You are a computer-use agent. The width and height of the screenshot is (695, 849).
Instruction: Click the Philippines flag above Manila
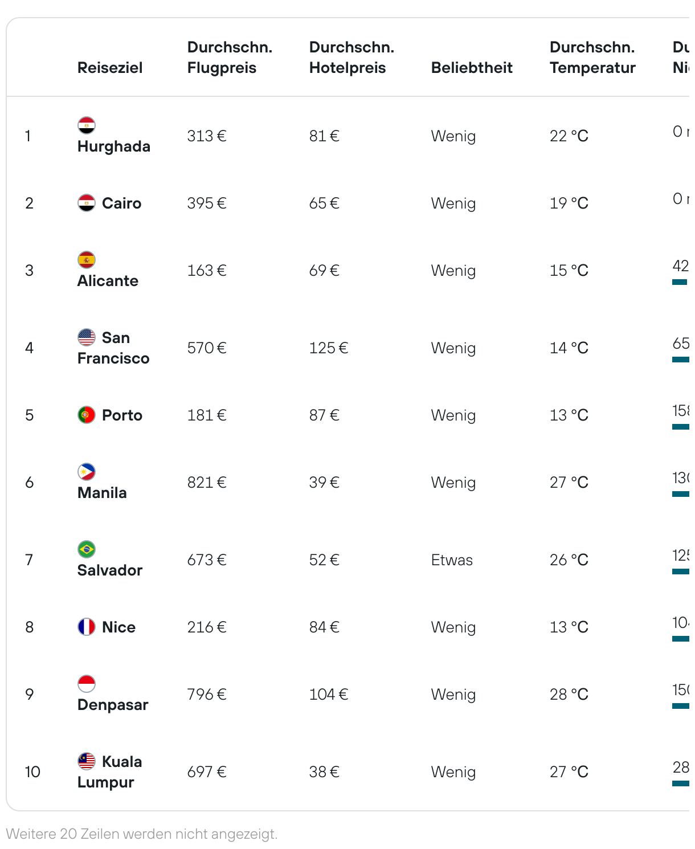tap(87, 472)
